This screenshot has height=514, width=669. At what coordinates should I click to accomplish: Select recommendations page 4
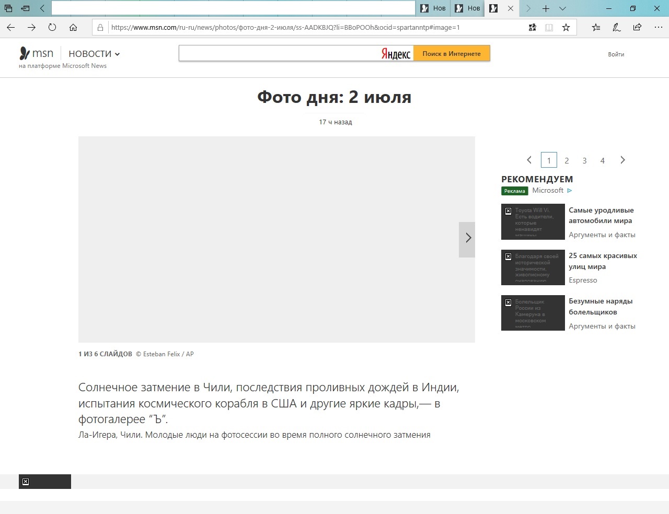602,161
